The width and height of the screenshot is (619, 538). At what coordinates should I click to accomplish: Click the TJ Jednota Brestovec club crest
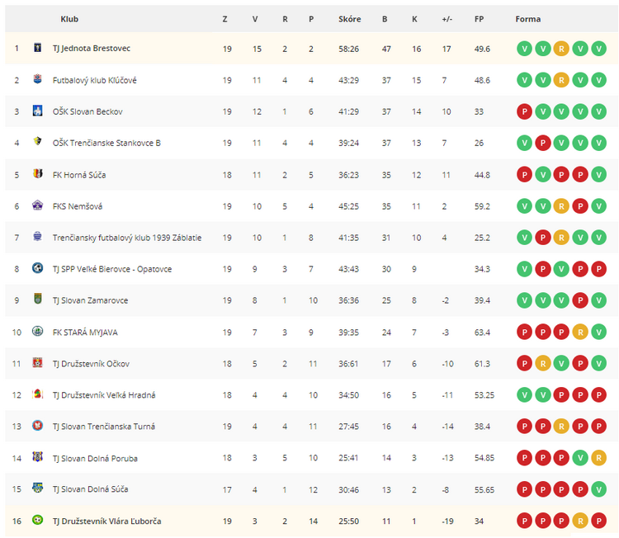(37, 48)
